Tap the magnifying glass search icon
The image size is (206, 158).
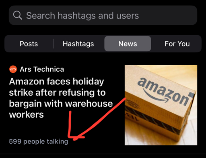[18, 15]
